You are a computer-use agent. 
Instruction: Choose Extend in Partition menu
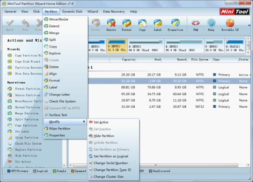pyautogui.click(x=65, y=26)
